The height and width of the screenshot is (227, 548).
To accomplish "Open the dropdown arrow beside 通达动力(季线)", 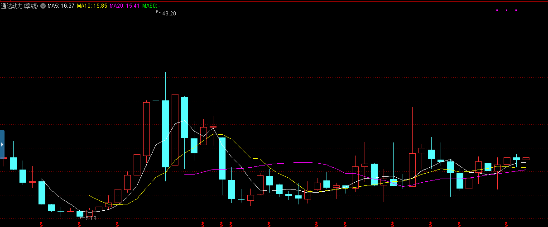I will [43, 6].
